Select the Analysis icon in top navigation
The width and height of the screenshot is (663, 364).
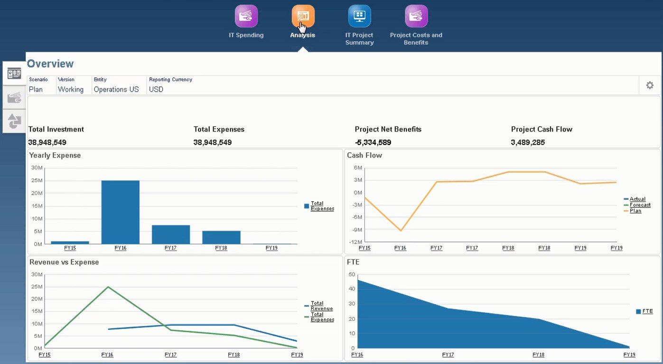click(x=302, y=15)
